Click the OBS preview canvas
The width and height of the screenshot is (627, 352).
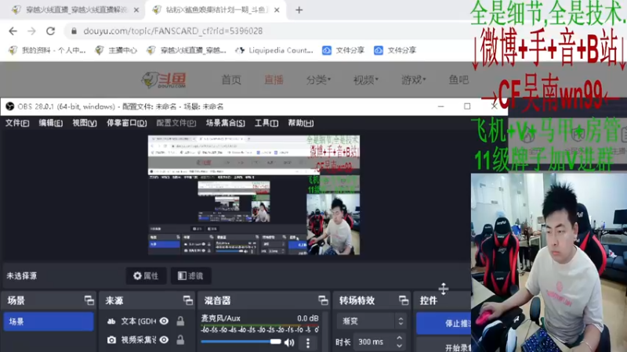[x=253, y=195]
